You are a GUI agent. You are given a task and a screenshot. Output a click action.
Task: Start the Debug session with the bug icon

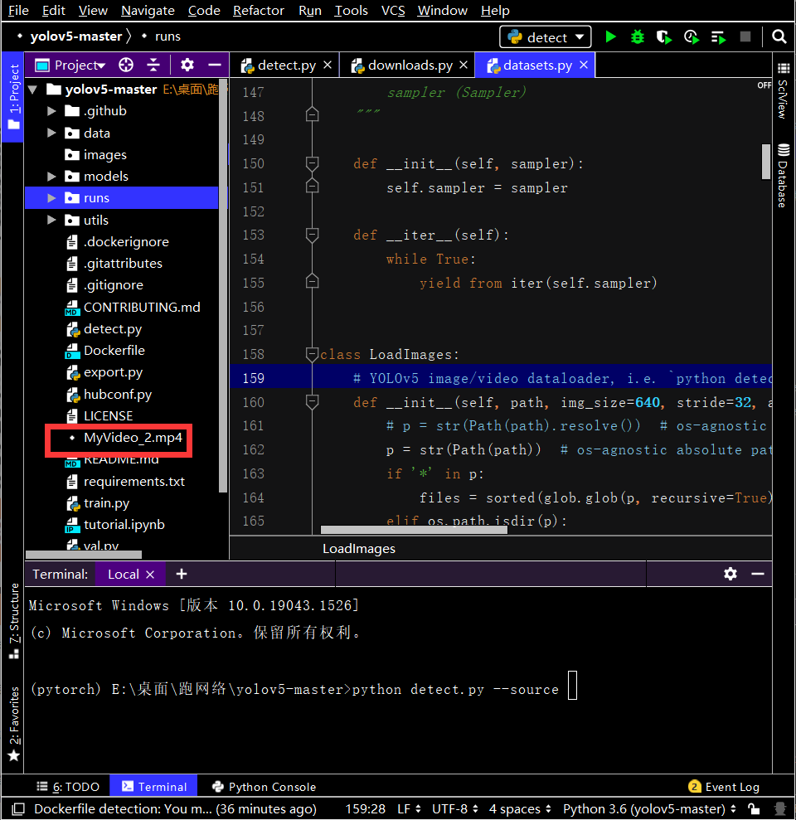tap(637, 37)
